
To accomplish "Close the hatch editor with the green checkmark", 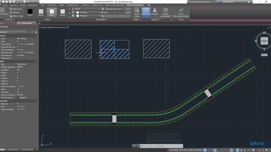I will click(x=181, y=12).
